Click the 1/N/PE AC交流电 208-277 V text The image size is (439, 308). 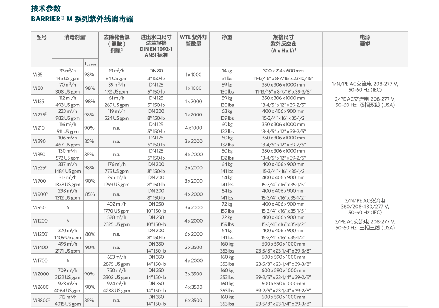pos(365,84)
